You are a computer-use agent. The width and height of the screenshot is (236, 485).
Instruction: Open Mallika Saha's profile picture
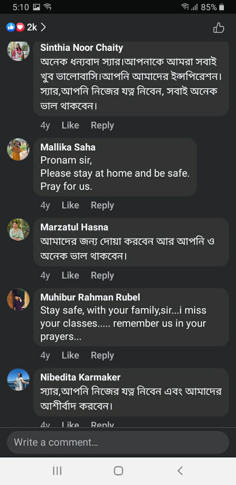pos(18,149)
